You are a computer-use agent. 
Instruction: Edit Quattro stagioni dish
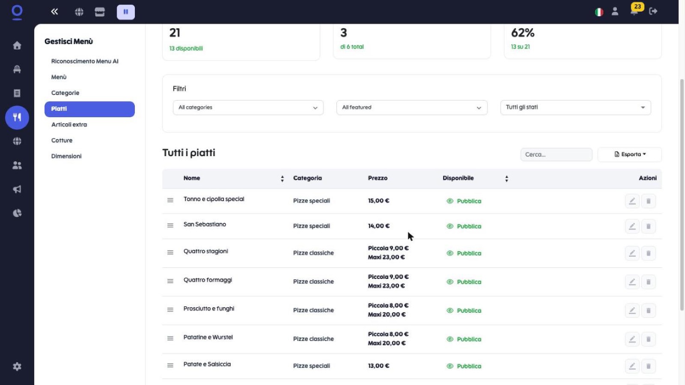(x=632, y=253)
